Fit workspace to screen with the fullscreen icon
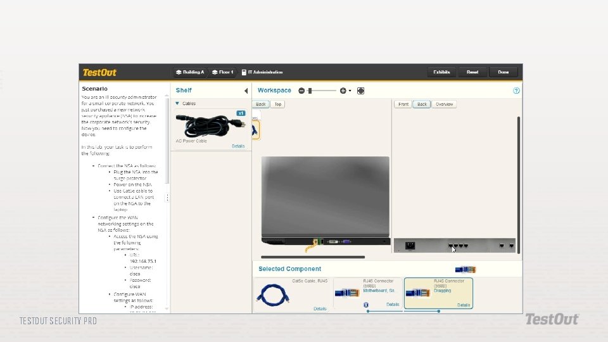 point(360,91)
